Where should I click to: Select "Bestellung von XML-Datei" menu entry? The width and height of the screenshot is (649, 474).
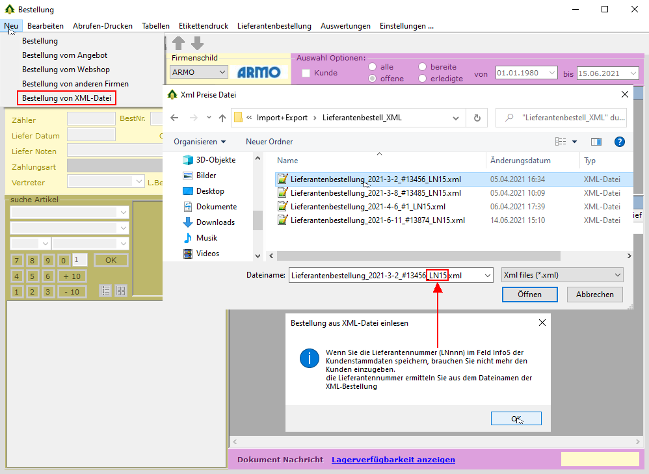pos(67,98)
